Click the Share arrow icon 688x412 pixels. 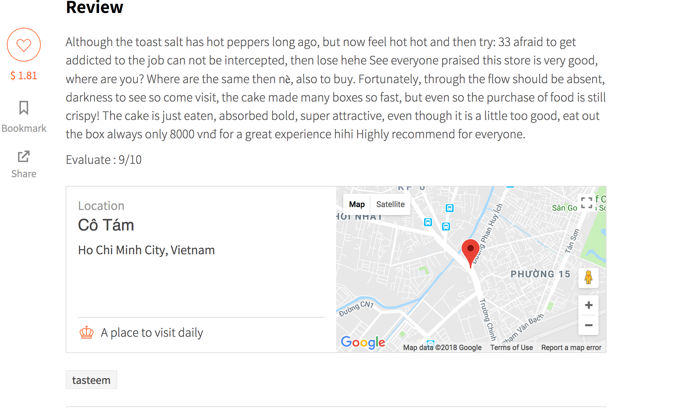[x=24, y=156]
